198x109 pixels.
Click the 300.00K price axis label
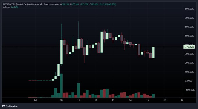(x=189, y=54)
